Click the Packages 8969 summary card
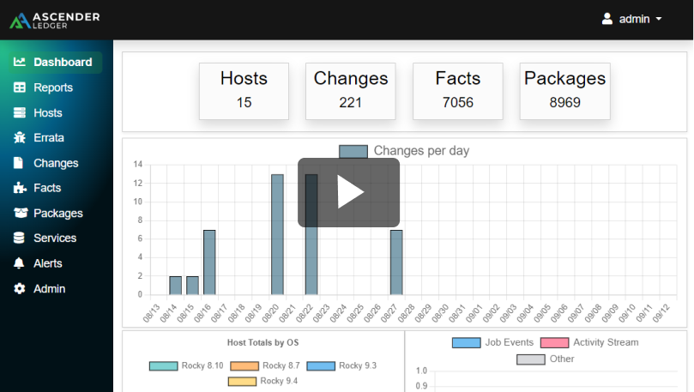The image size is (694, 392). click(x=564, y=91)
